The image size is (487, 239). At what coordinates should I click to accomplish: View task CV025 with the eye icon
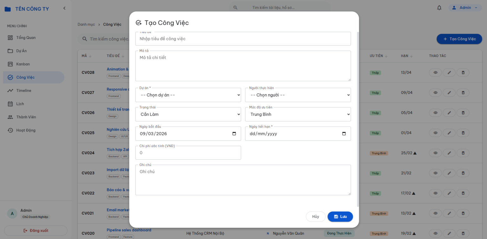pos(436,133)
